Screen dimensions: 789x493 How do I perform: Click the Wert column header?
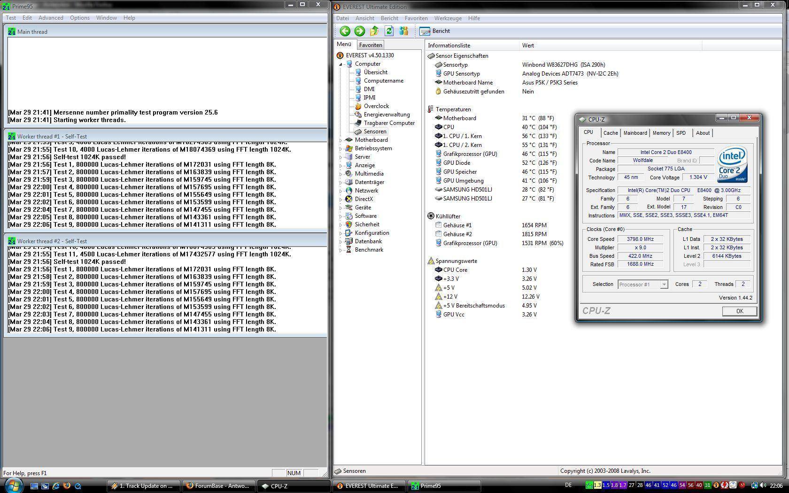[610, 46]
